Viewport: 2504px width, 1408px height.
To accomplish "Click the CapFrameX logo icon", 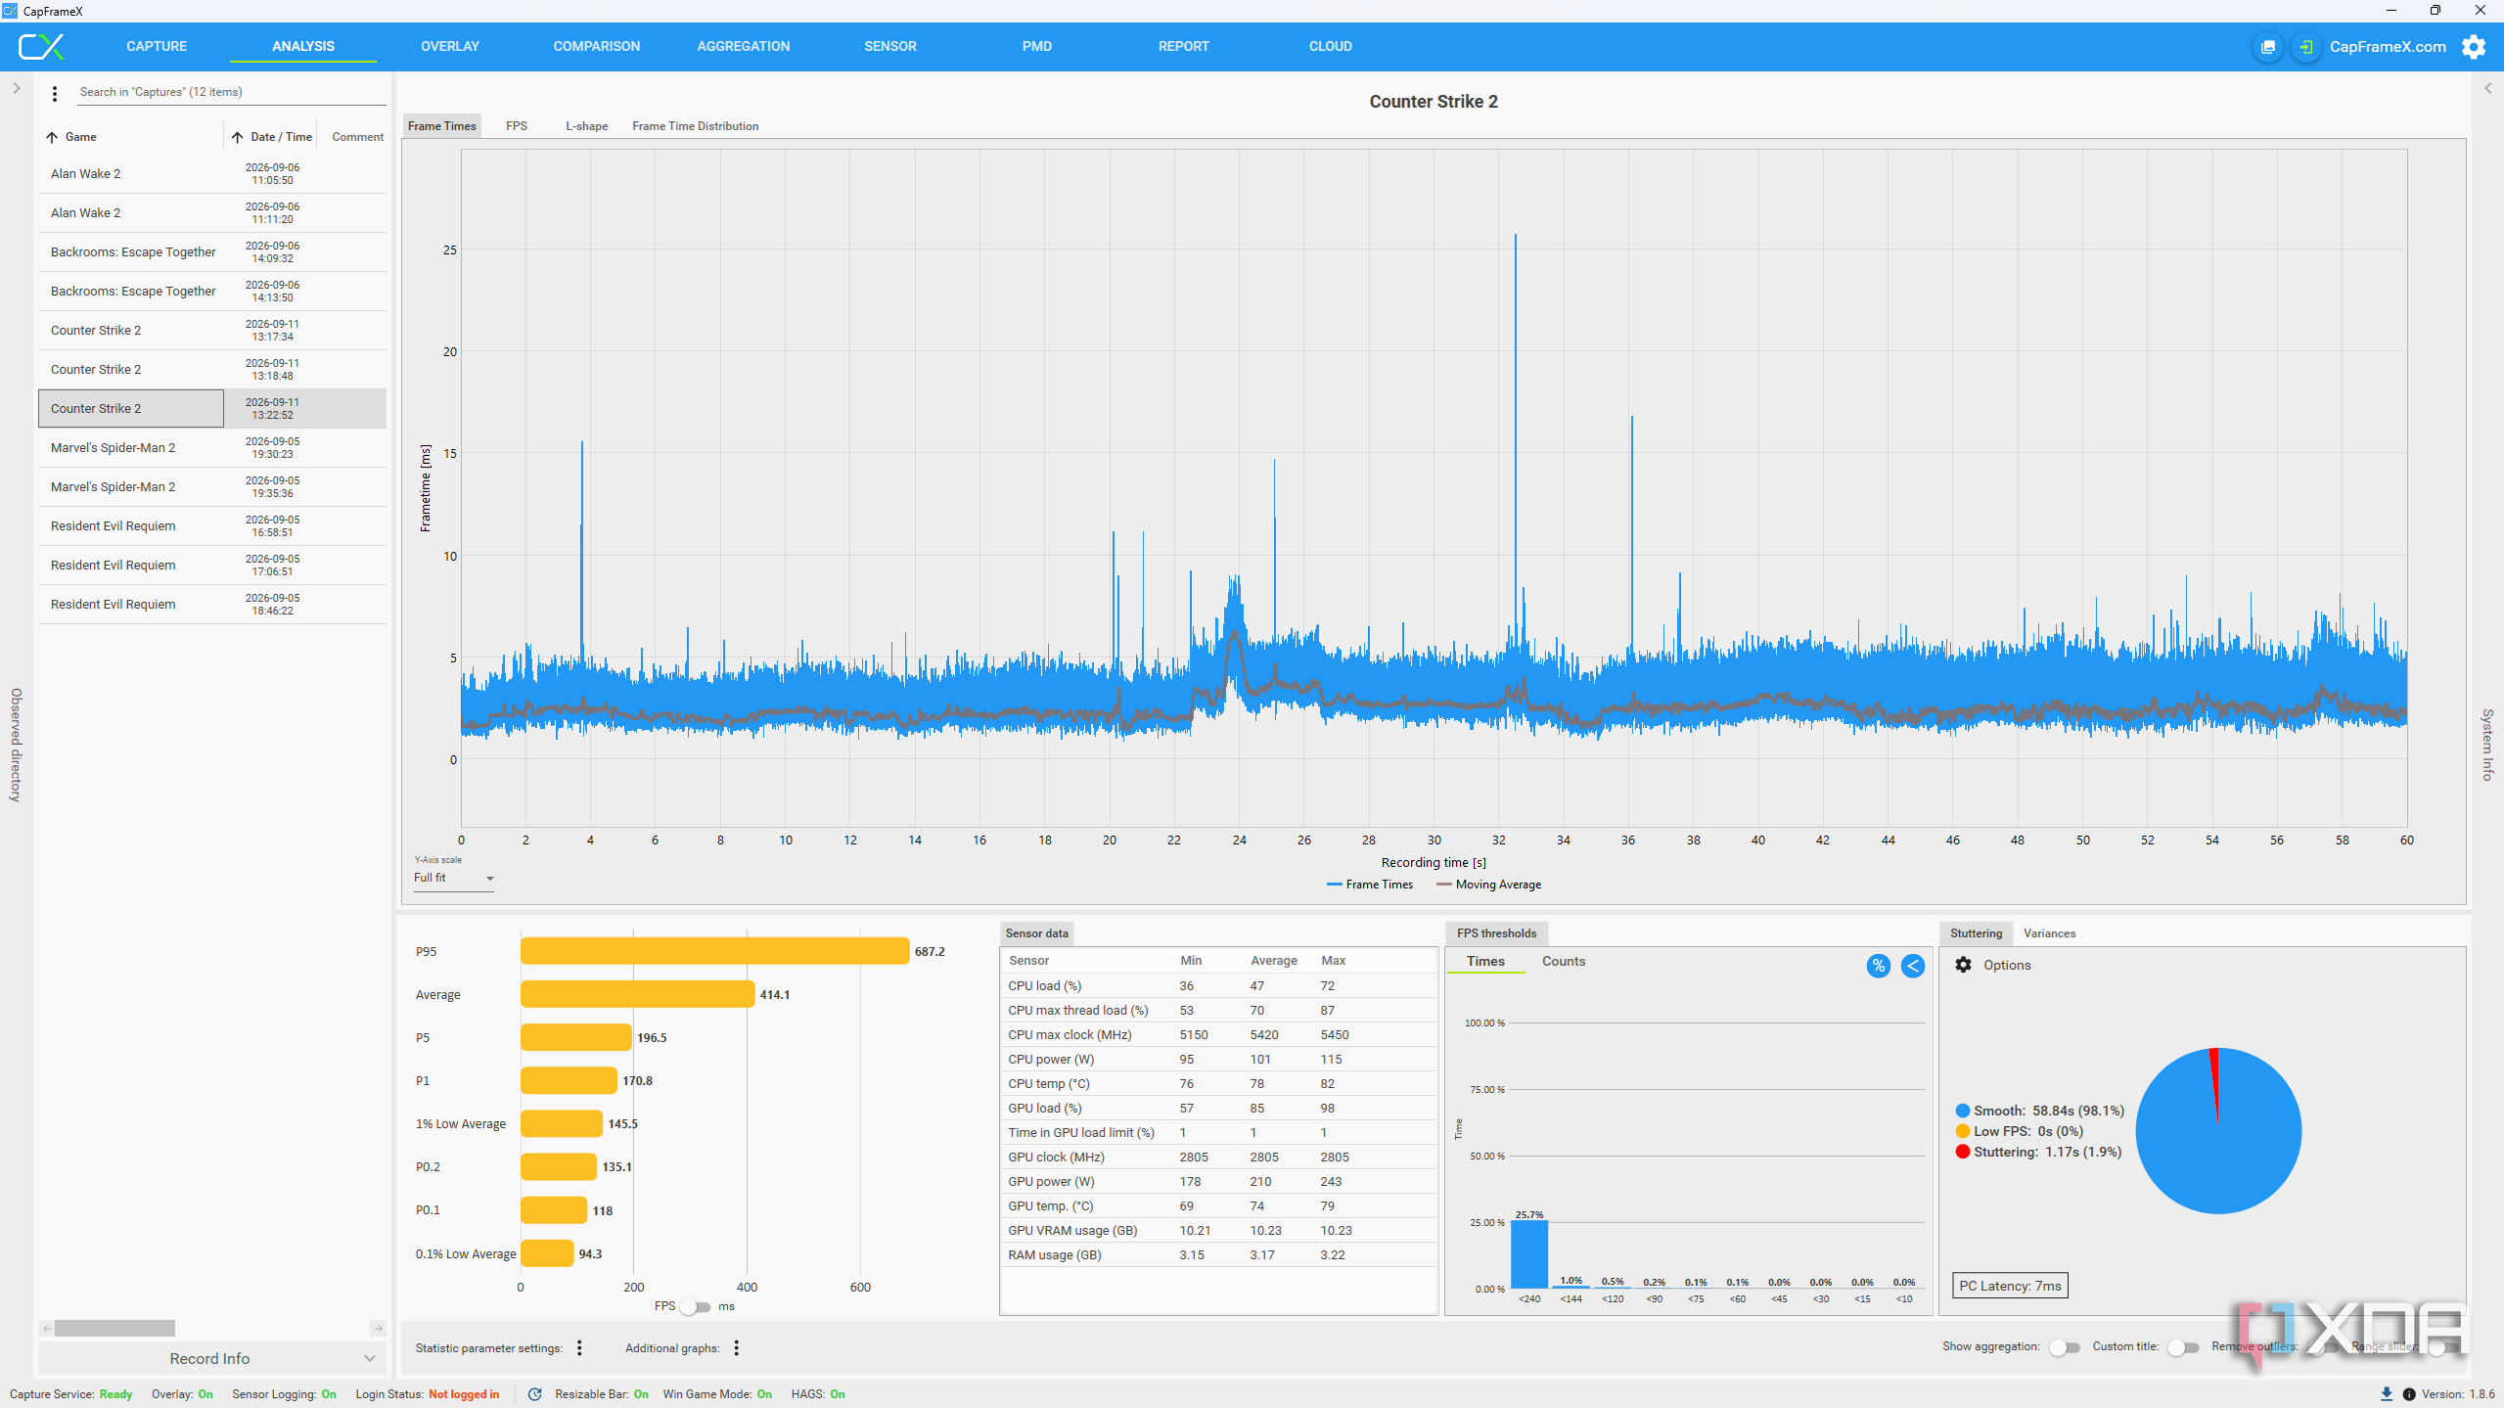I will click(42, 46).
